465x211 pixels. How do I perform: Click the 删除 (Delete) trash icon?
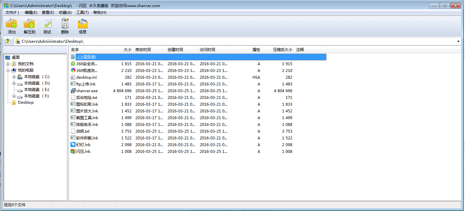[x=65, y=24]
